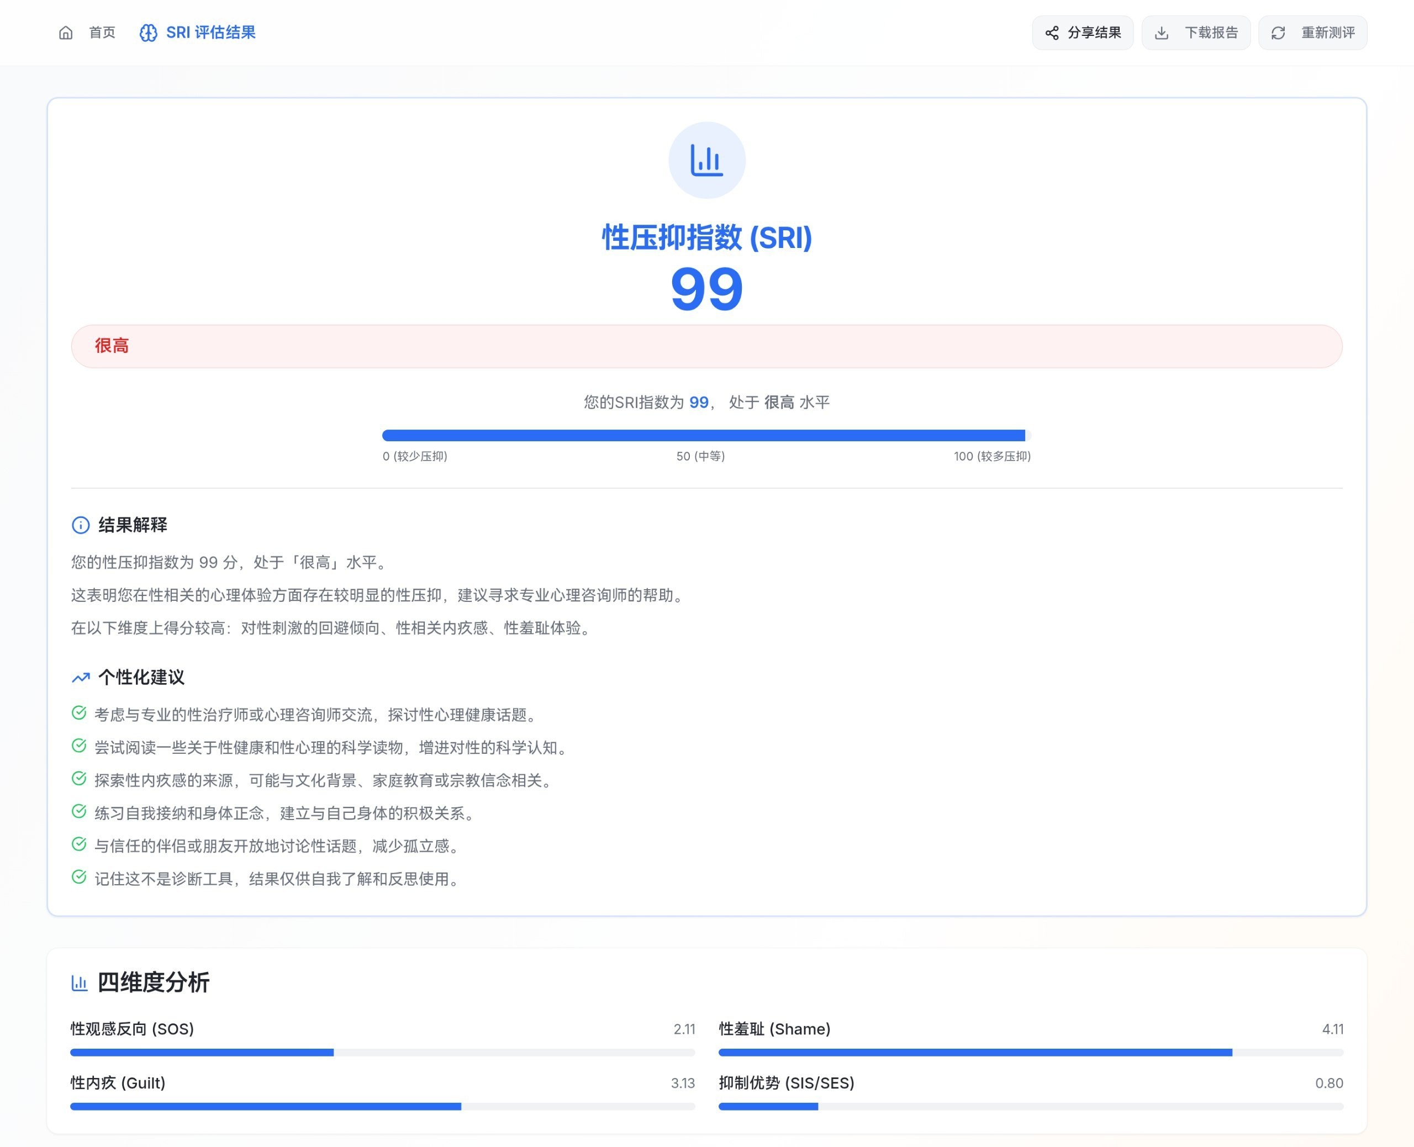Click check mark beside 考虑与专业的性治疗师
The height and width of the screenshot is (1147, 1414).
click(x=78, y=713)
